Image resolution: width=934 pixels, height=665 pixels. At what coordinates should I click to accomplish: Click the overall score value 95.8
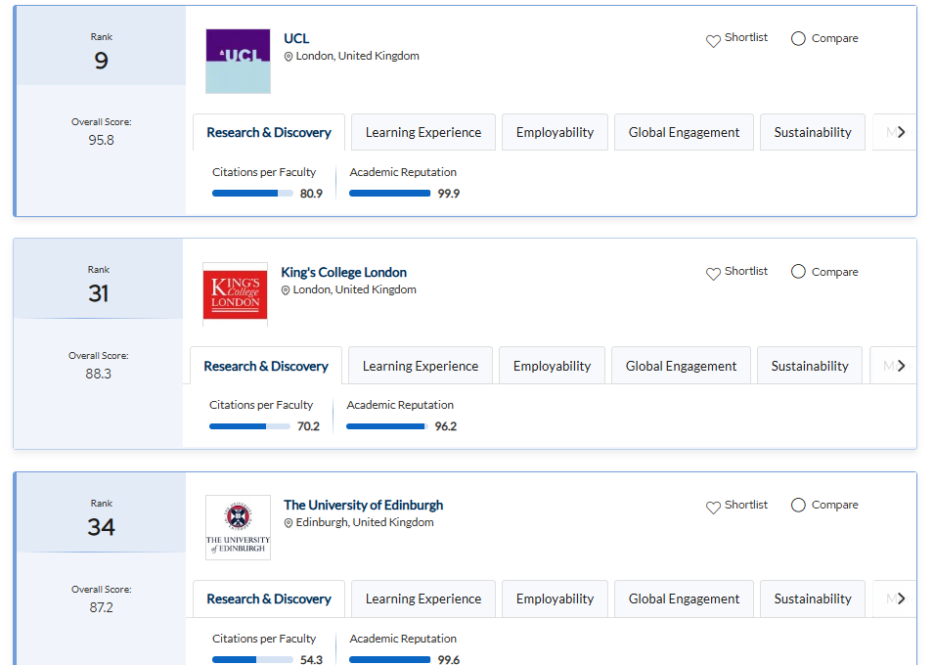pyautogui.click(x=102, y=141)
